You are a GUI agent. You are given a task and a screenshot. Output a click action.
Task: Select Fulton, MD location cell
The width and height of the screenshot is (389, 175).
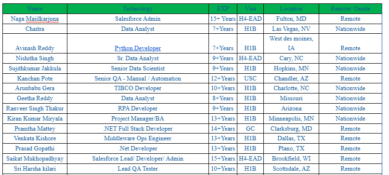291,19
